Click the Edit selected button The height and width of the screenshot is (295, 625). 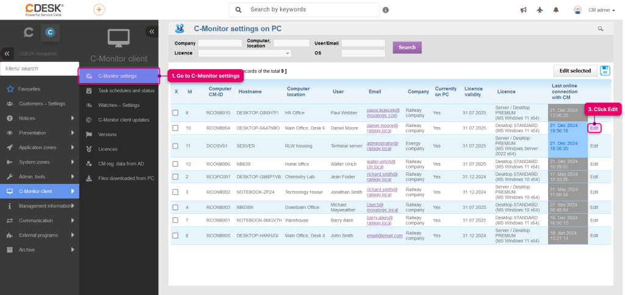(575, 71)
